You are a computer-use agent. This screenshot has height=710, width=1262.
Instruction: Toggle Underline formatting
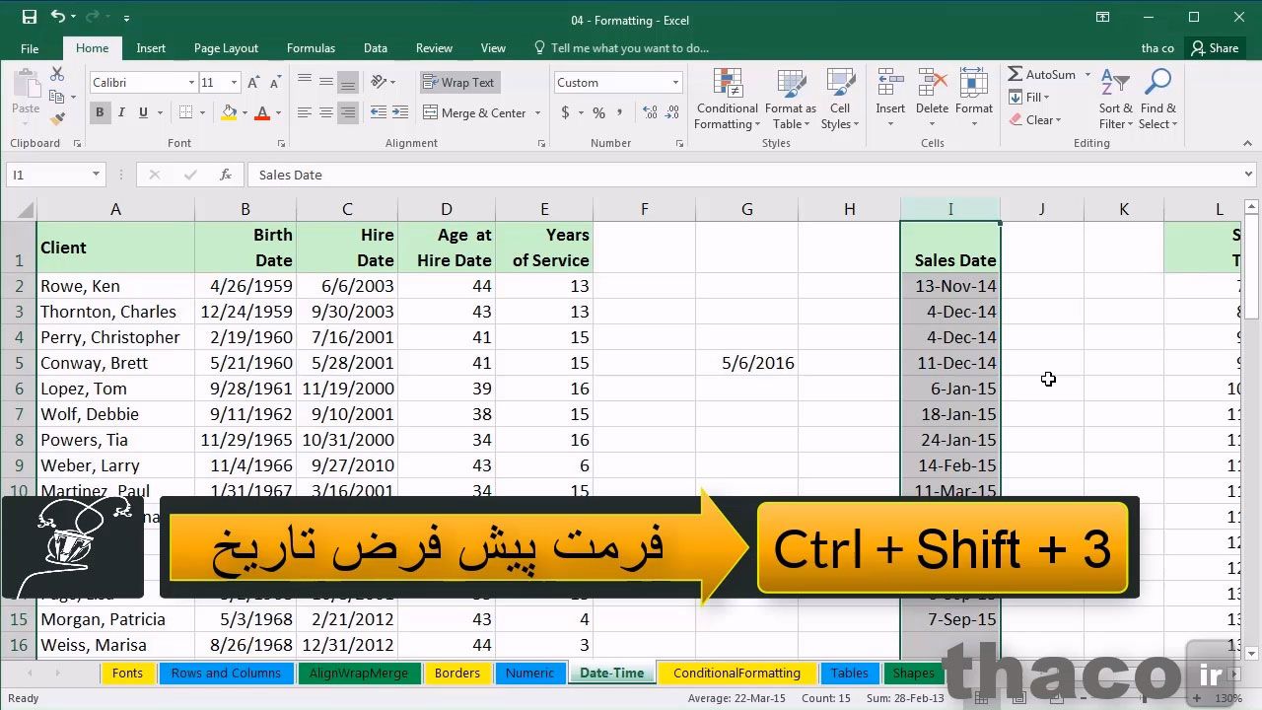(143, 113)
